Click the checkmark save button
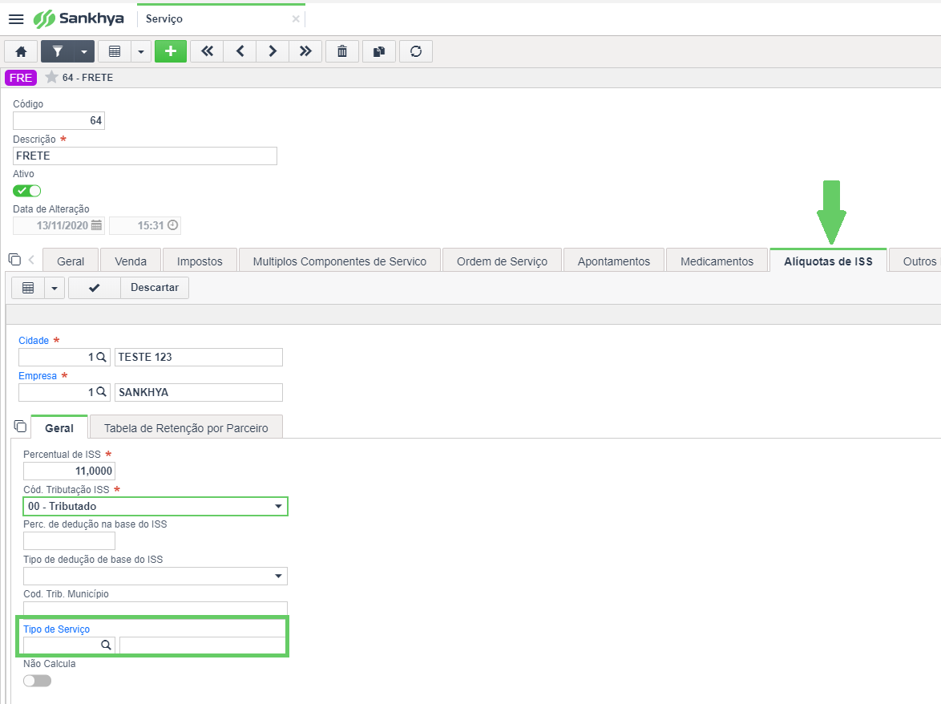 (x=95, y=288)
